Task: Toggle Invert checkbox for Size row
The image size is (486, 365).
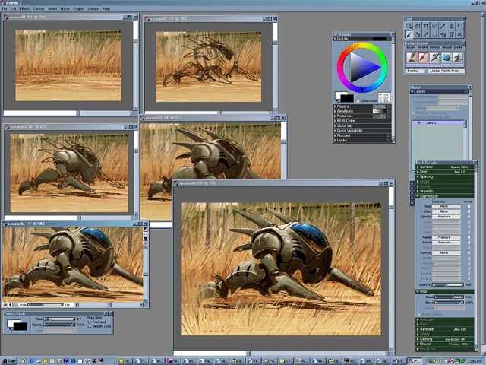Action: pyautogui.click(x=469, y=206)
